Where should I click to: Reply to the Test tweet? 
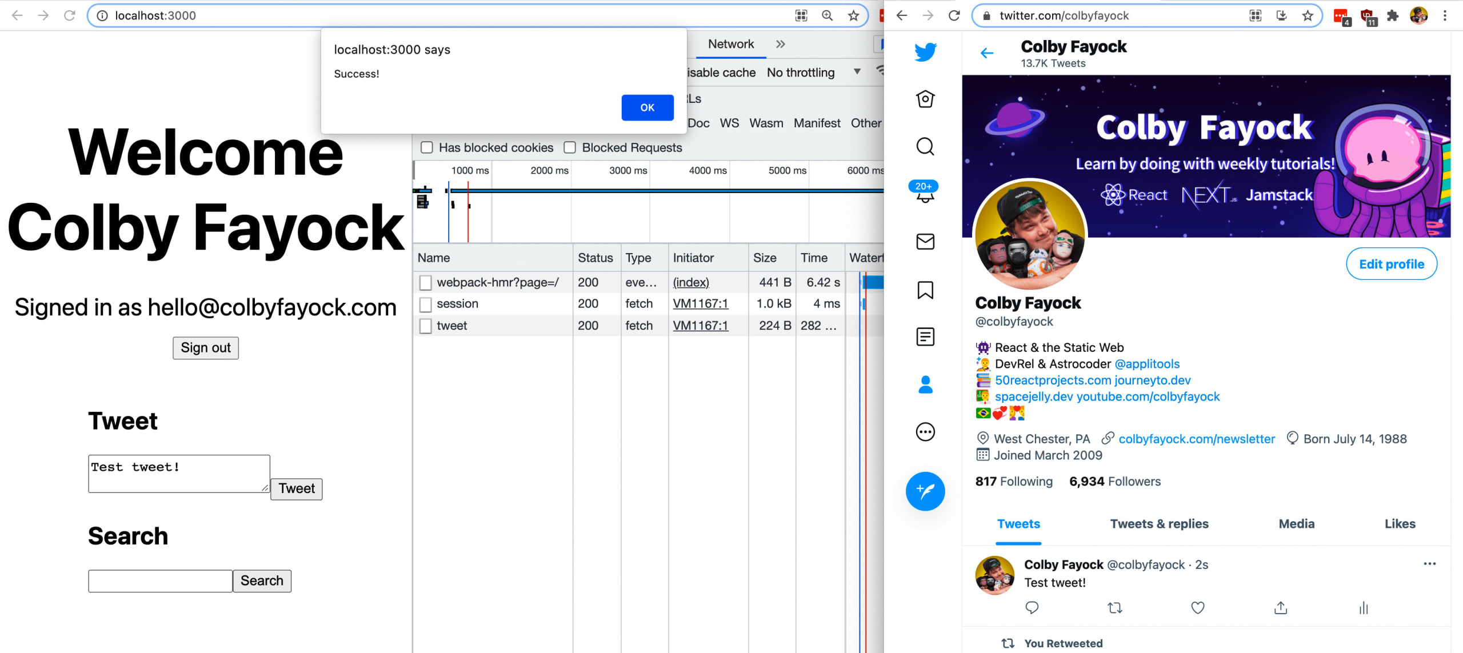1032,608
